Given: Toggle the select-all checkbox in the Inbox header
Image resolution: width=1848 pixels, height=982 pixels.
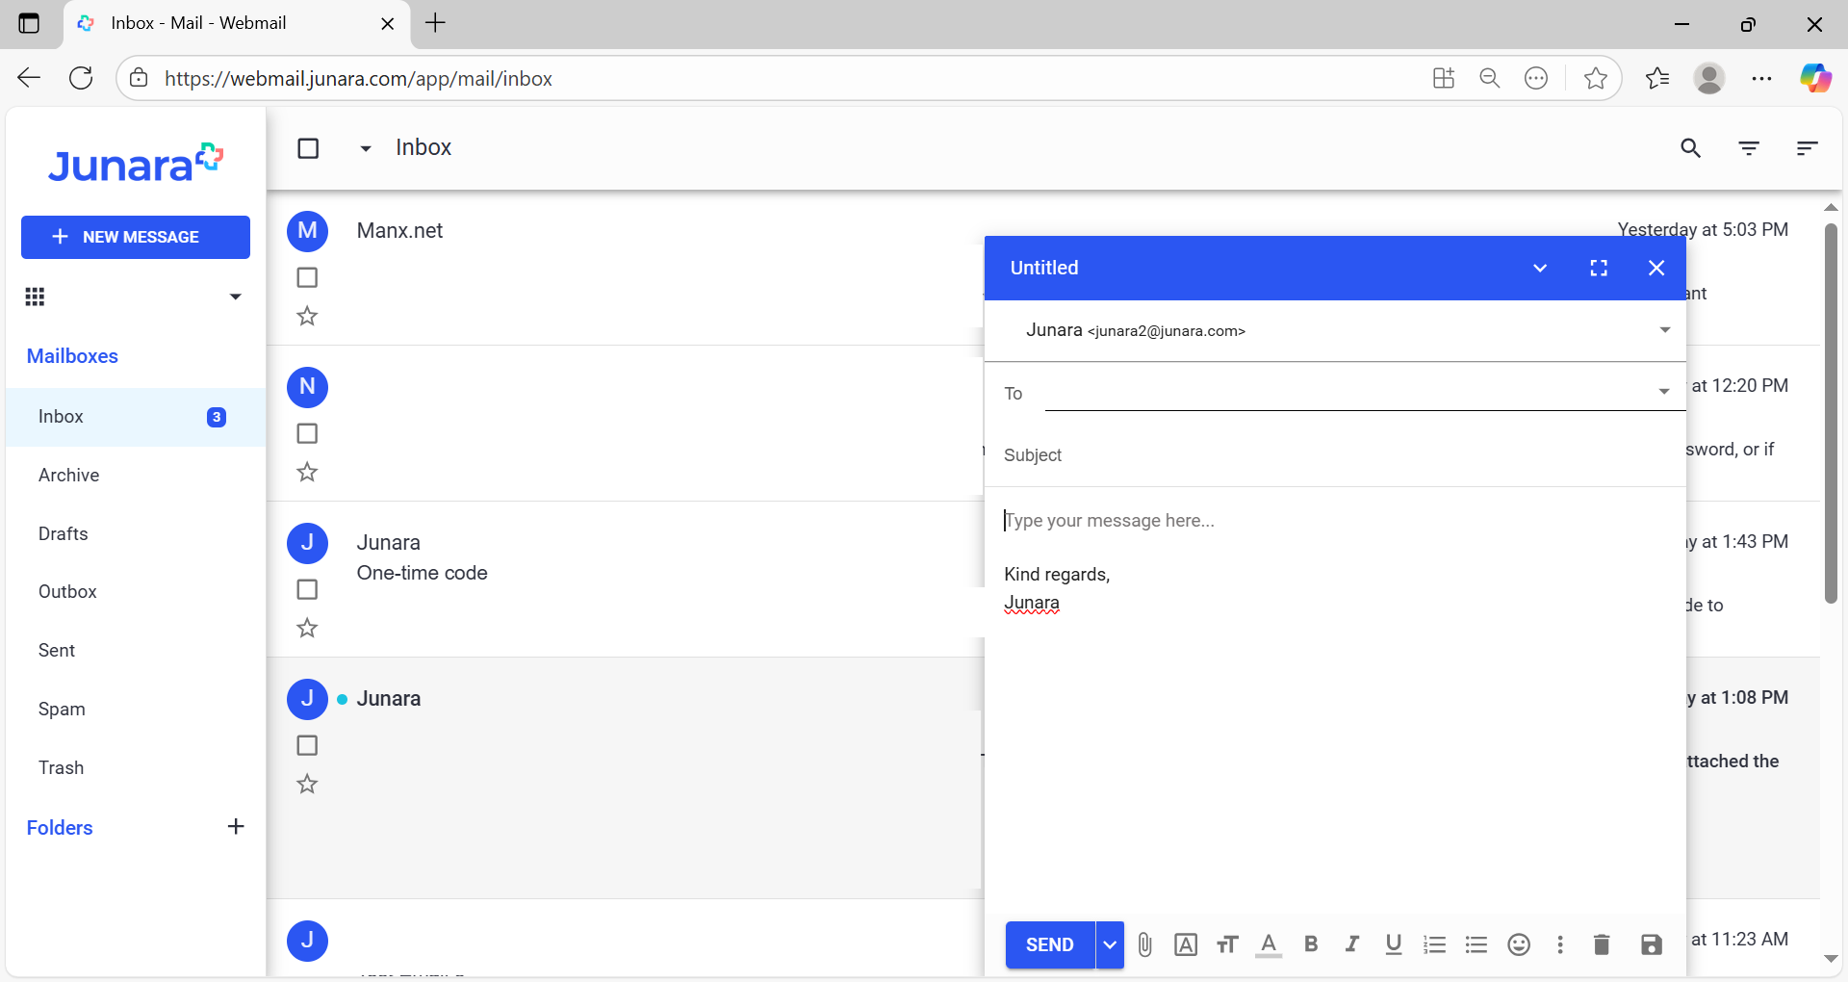Looking at the screenshot, I should tap(308, 148).
